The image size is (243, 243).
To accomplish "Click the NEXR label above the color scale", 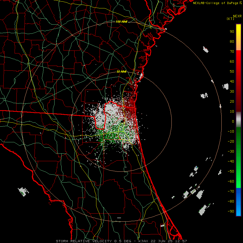I will click(237, 16).
